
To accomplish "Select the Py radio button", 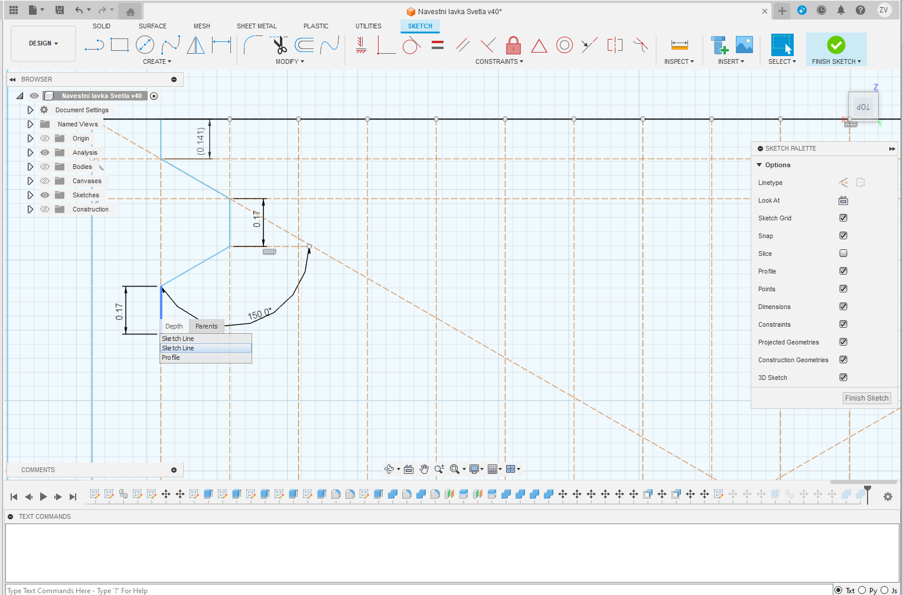I will [x=862, y=590].
